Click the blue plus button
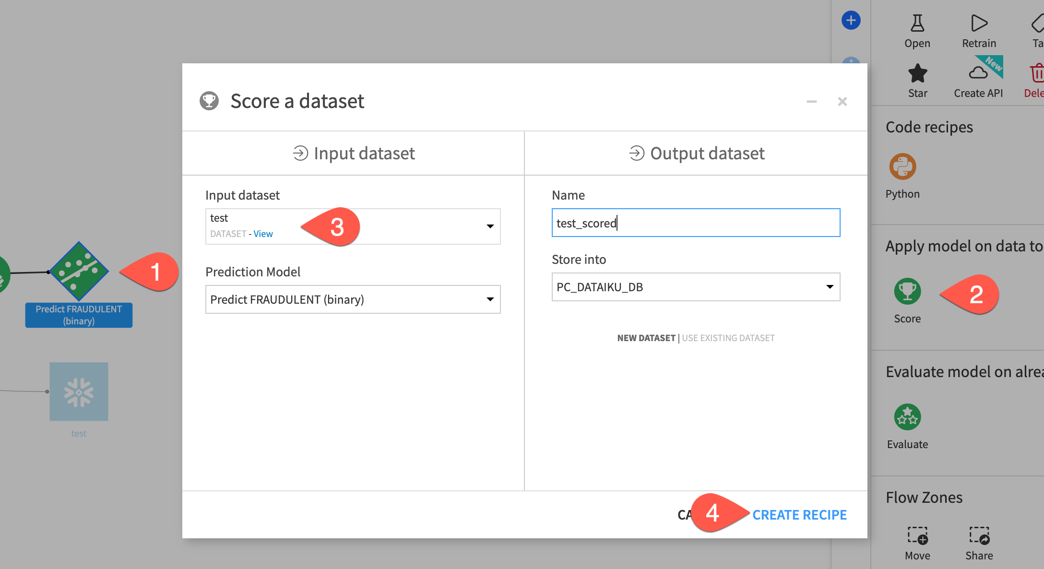Image resolution: width=1044 pixels, height=569 pixels. click(851, 20)
